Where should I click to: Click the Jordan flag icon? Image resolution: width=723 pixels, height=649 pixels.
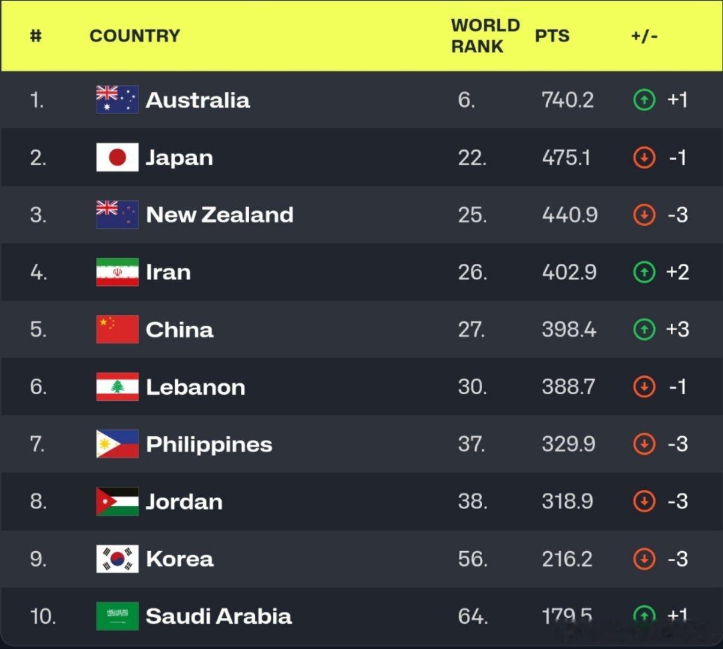(117, 501)
